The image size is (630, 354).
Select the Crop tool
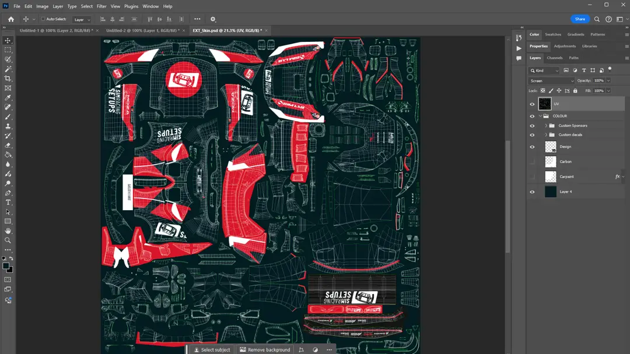click(x=8, y=77)
